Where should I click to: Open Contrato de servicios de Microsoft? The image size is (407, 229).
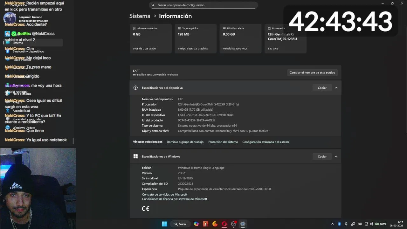pos(165,194)
